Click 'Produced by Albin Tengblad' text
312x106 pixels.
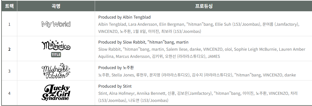point(124,17)
